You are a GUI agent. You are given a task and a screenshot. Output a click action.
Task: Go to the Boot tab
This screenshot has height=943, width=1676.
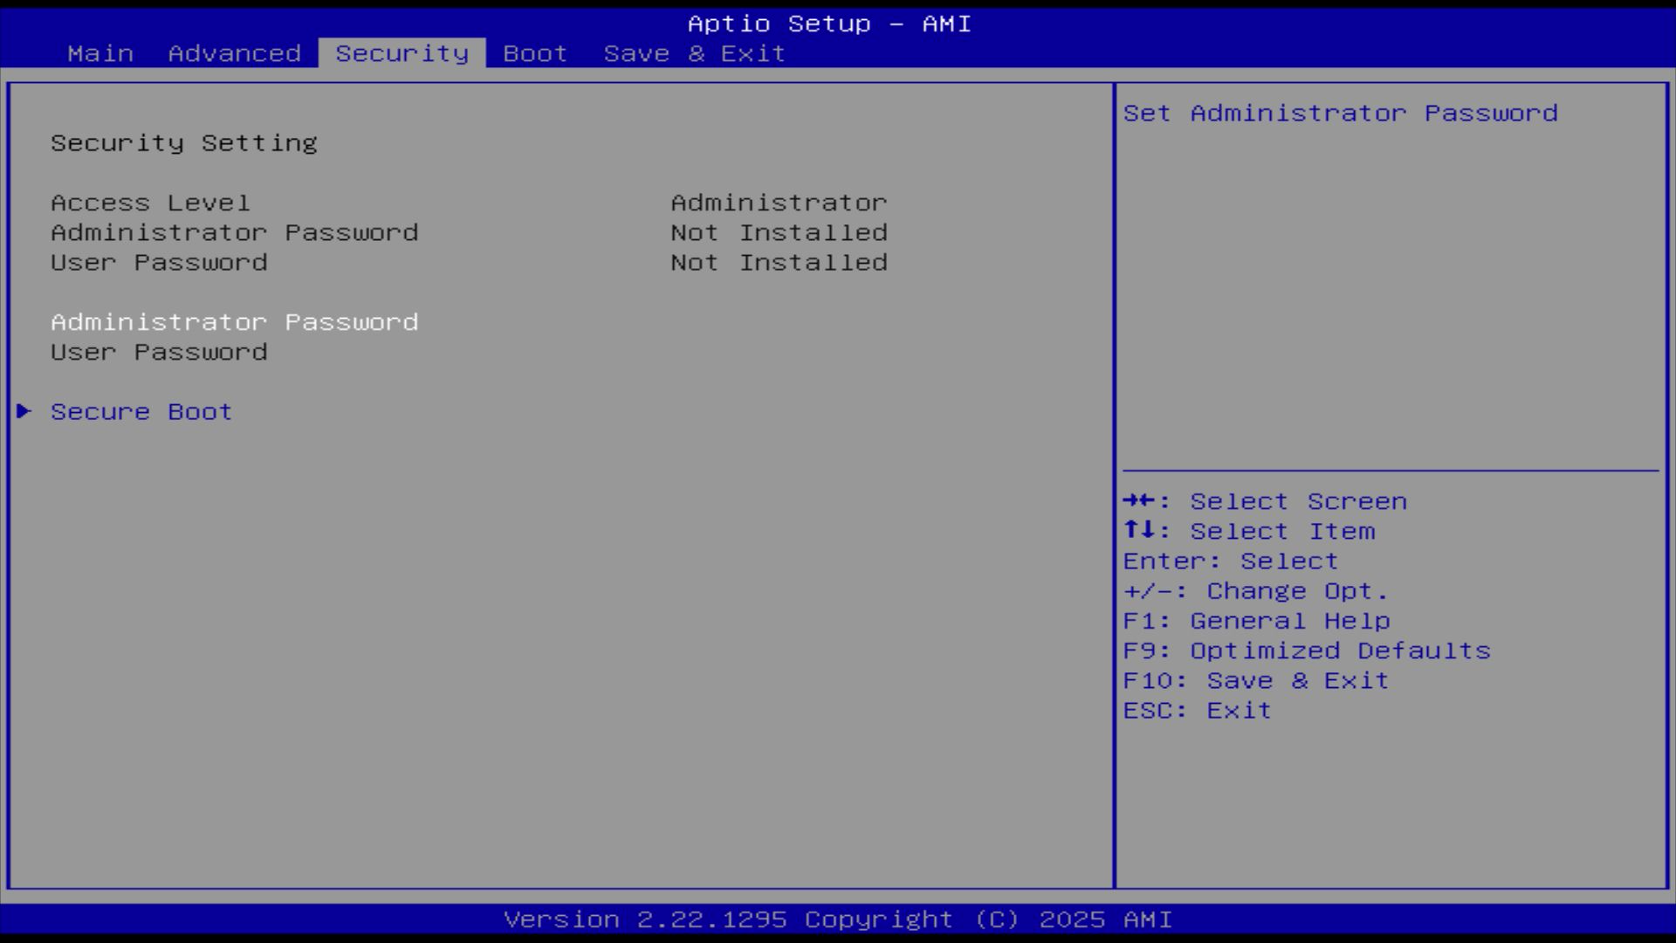point(535,53)
